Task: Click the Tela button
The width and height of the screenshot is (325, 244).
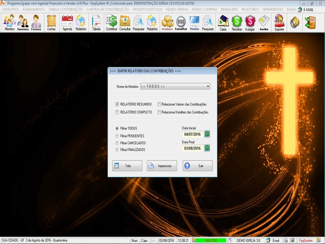Action: point(127,166)
